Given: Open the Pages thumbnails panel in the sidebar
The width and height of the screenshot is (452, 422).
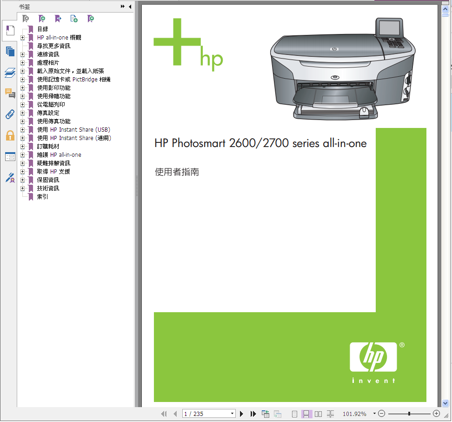Looking at the screenshot, I should pos(10,52).
